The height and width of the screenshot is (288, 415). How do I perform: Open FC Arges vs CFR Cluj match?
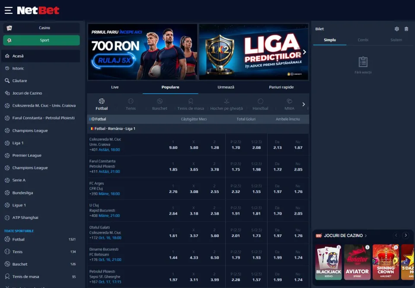click(105, 188)
